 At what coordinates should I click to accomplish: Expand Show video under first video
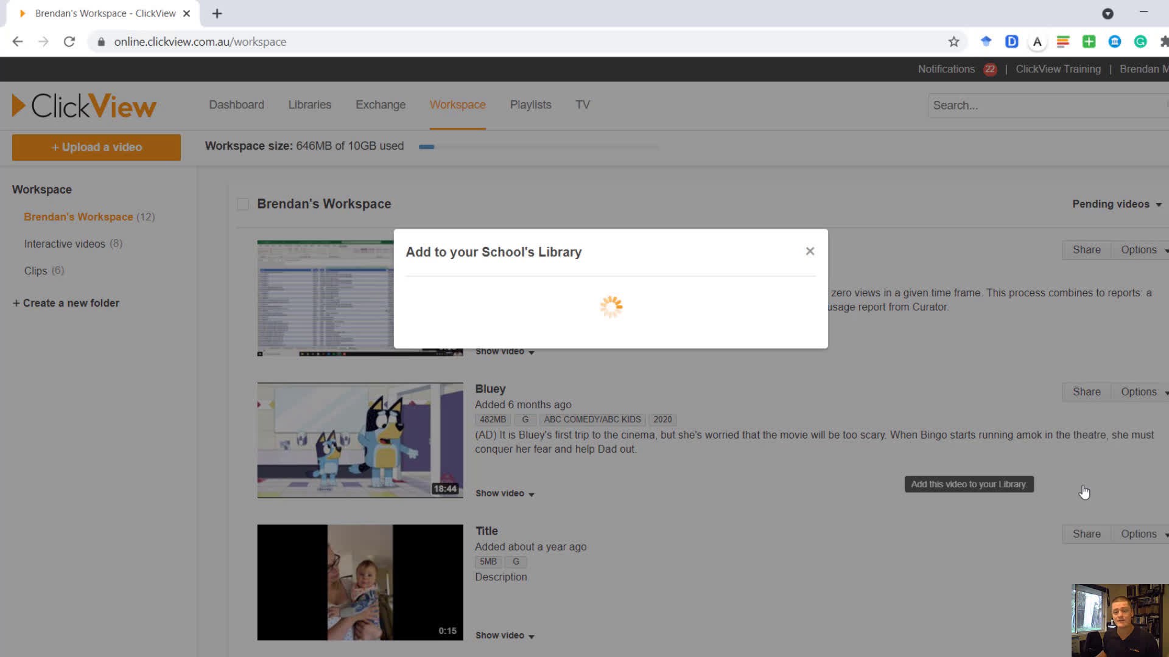click(505, 352)
